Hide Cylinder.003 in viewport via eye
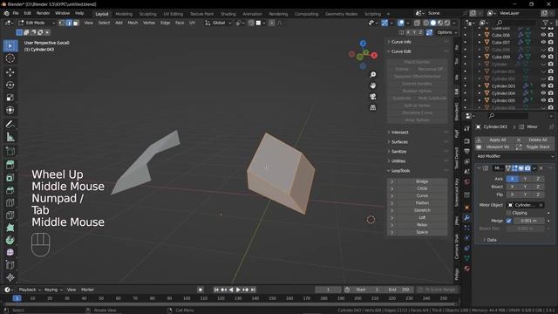Viewport: 558px width, 314px height. [x=543, y=85]
